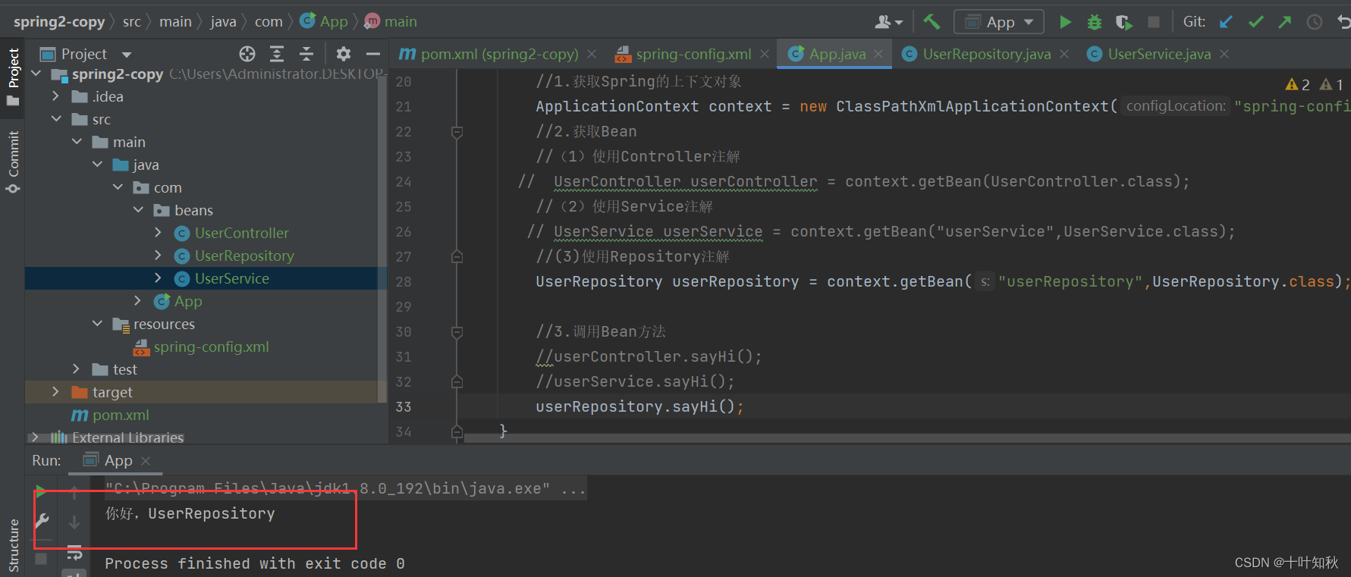Hide the Project tool window
This screenshot has width=1351, height=577.
(x=372, y=54)
